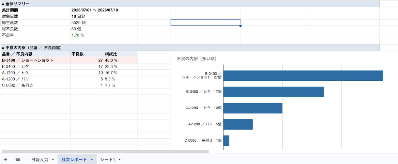
Task: Select the 60 個 value cell
Action: coord(87,29)
